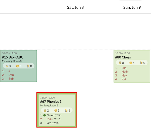Select student Mike in Phonics 1
This screenshot has height=132, width=151.
click(50, 119)
